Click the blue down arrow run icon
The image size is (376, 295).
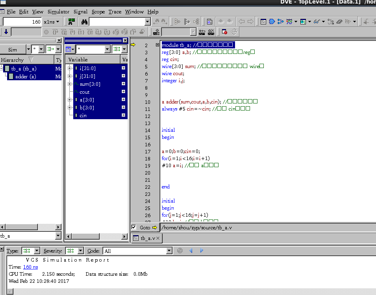coord(6,32)
